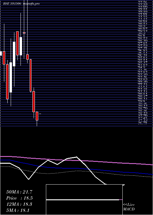Click the last lowest red candlestick

(x=37, y=116)
